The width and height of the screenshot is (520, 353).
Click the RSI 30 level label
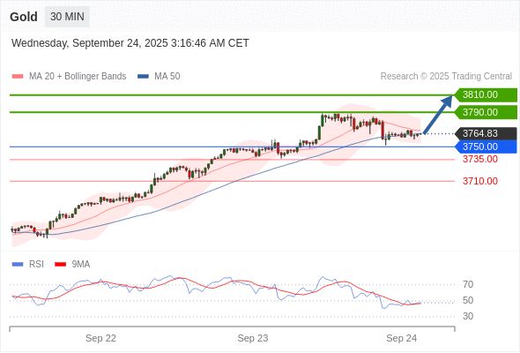pos(468,316)
